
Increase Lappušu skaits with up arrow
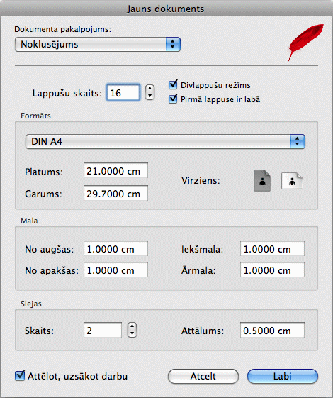149,89
